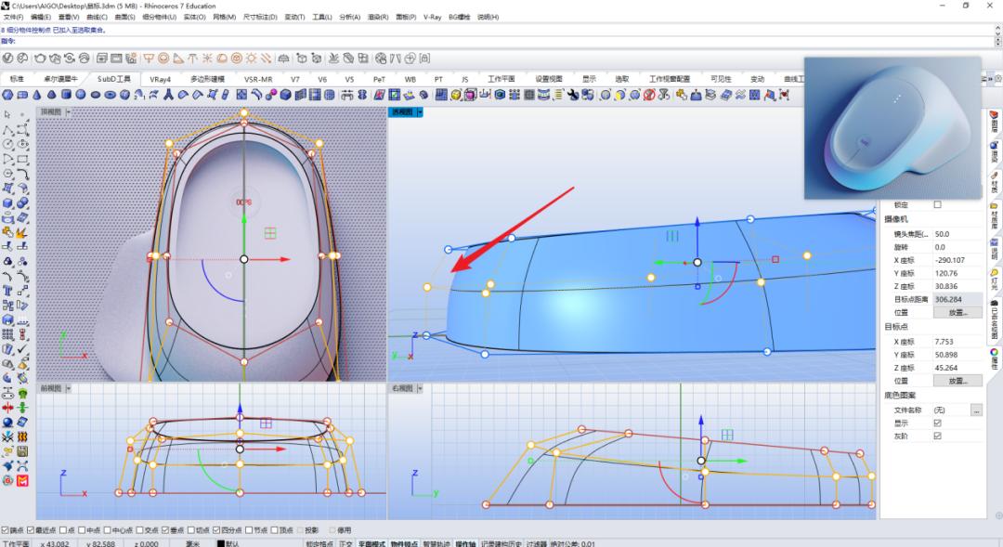Click the color wheel icon in right panel strip
Screen dimensions: 1003x547
click(x=994, y=352)
